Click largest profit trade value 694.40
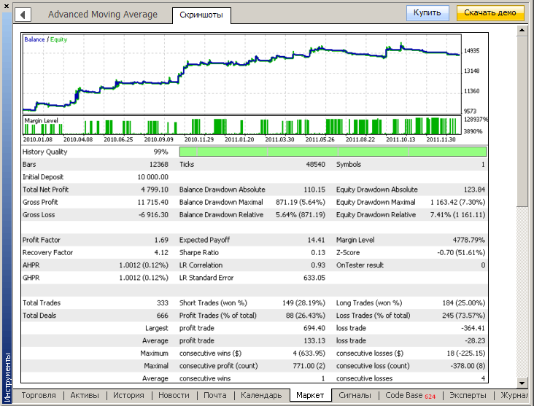The image size is (534, 406). tap(314, 328)
